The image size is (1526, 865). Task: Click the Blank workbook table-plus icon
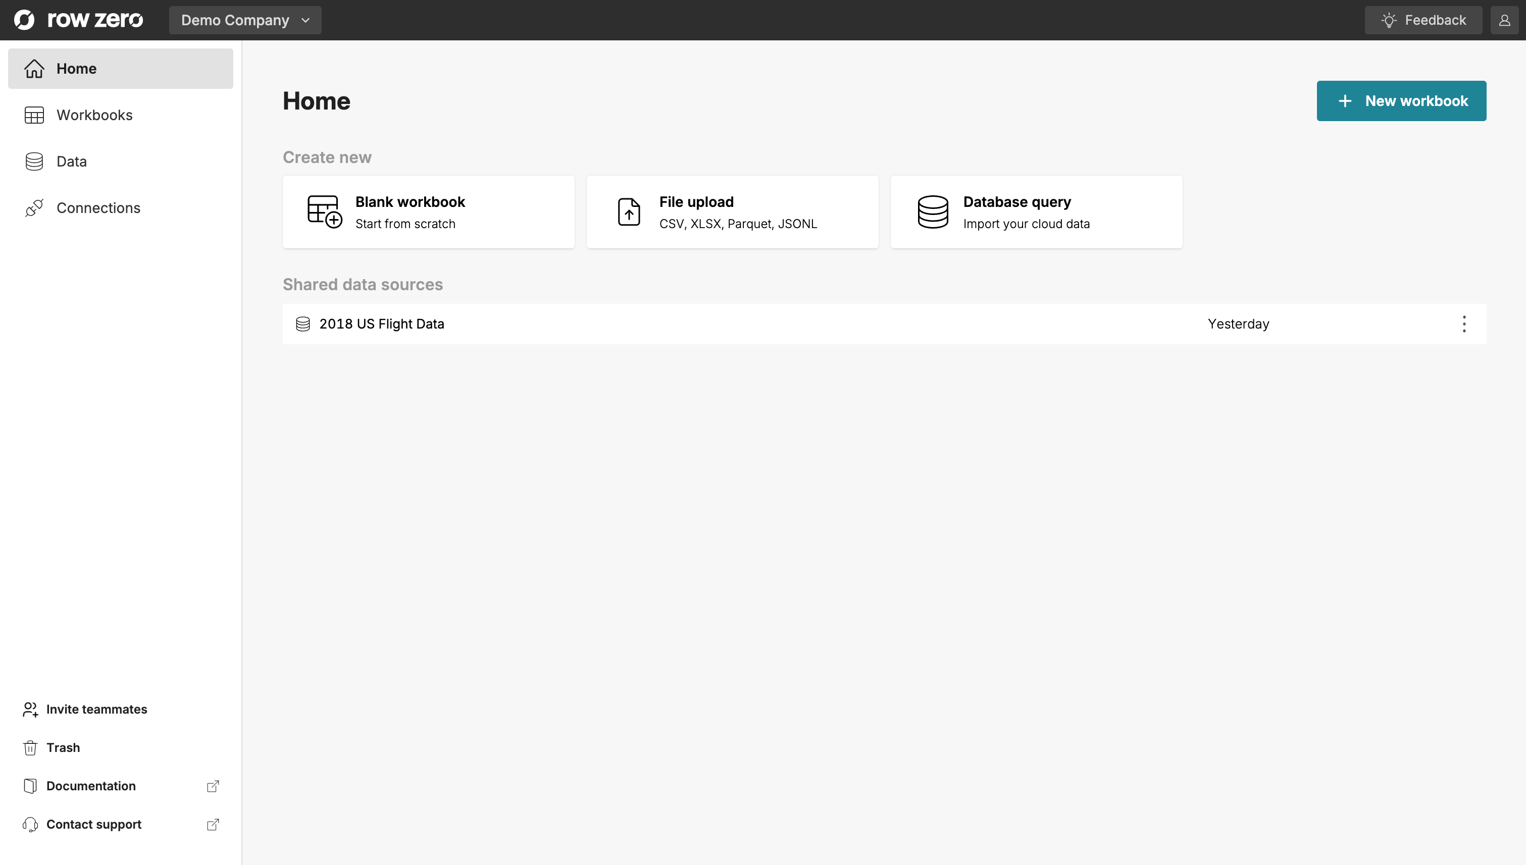(325, 211)
